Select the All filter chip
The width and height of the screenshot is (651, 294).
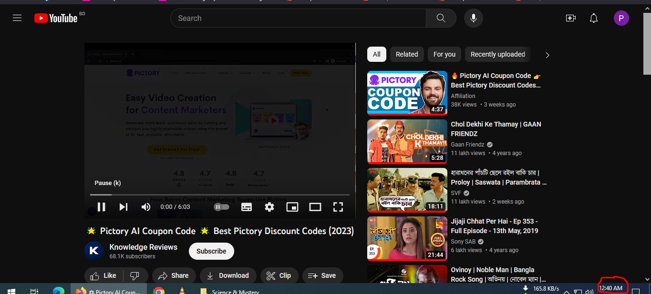coord(377,54)
